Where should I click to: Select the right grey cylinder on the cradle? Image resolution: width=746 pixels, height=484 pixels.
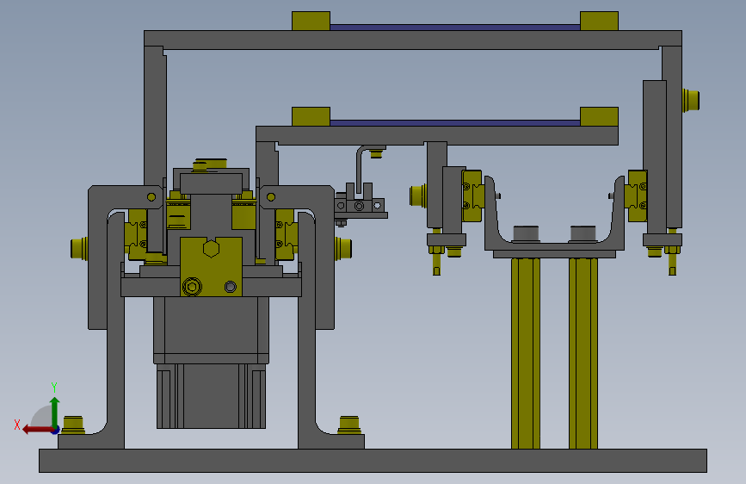tap(583, 234)
